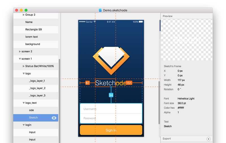Viewport: 226px width, 143px height.
Task: Expand the screen 2 disclosure triangle
Action: 20,51
